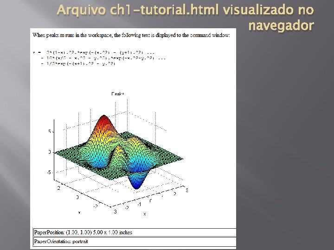Click the 'Peaks' plot title
This screenshot has width=334, height=250.
point(118,94)
